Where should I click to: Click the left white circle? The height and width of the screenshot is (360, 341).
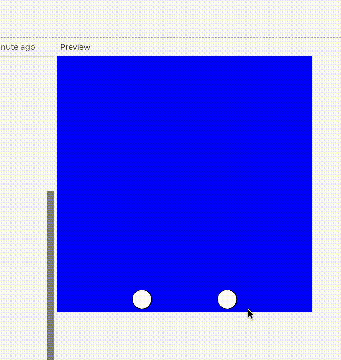[142, 299]
